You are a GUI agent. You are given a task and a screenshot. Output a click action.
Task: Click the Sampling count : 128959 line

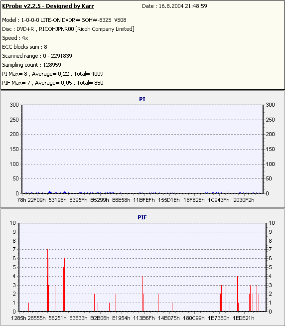point(31,65)
